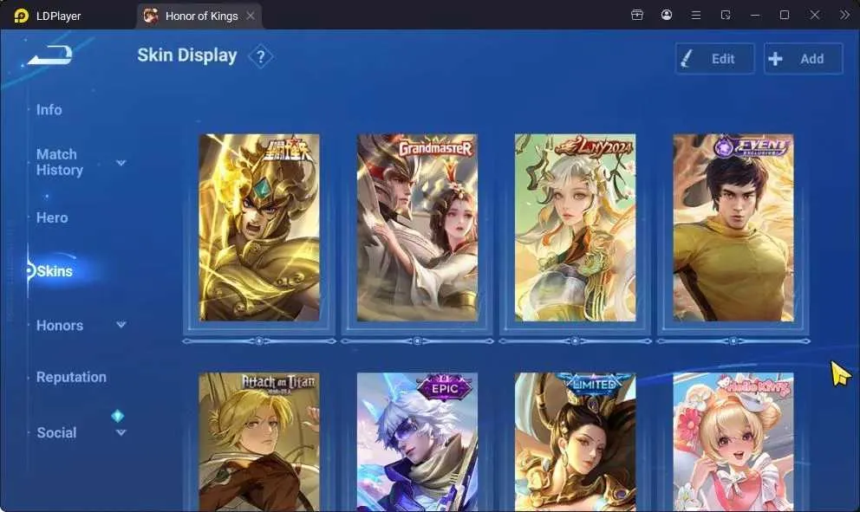Click the Edit button
The height and width of the screenshot is (512, 860).
[714, 59]
